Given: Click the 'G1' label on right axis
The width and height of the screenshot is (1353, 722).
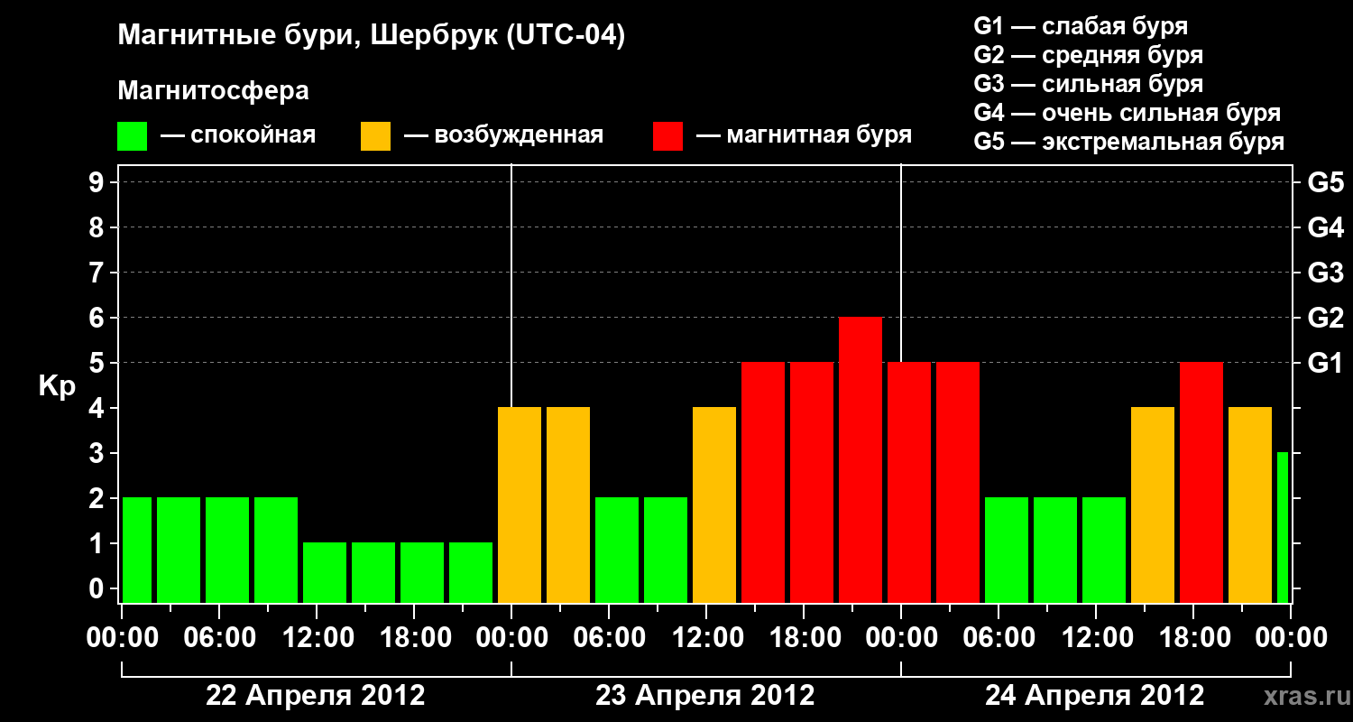Looking at the screenshot, I should click(x=1325, y=363).
